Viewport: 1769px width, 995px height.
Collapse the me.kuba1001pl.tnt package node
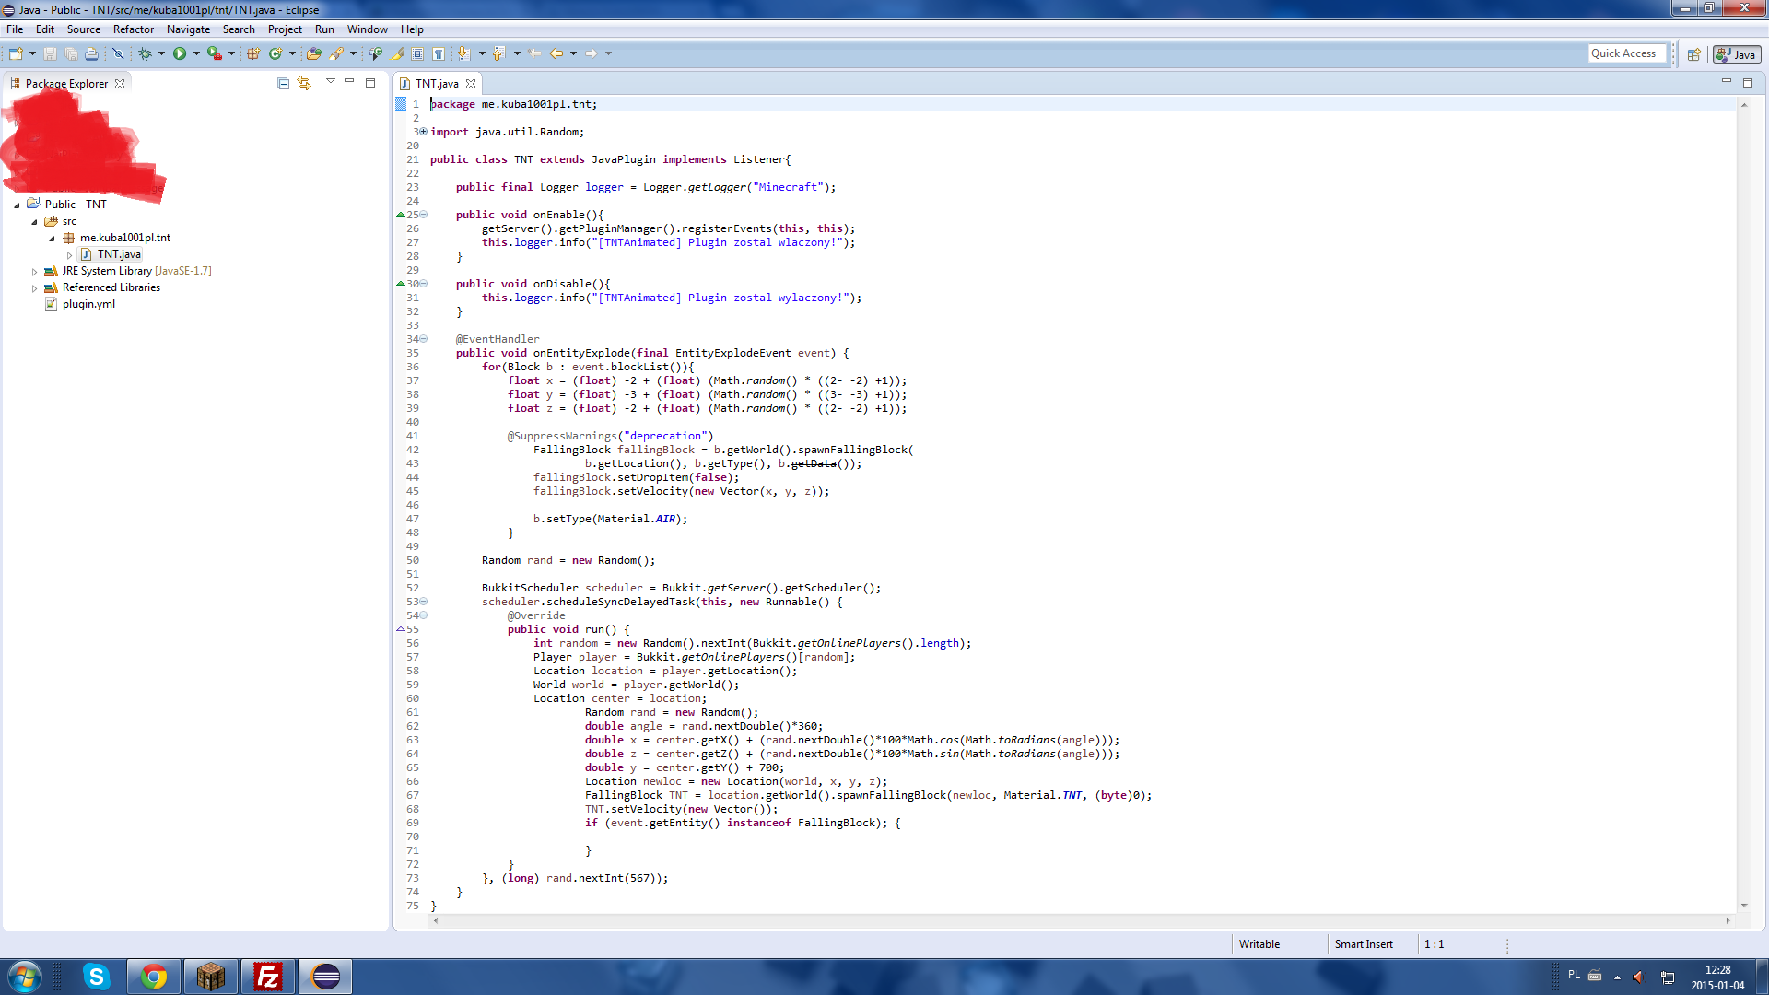click(52, 238)
